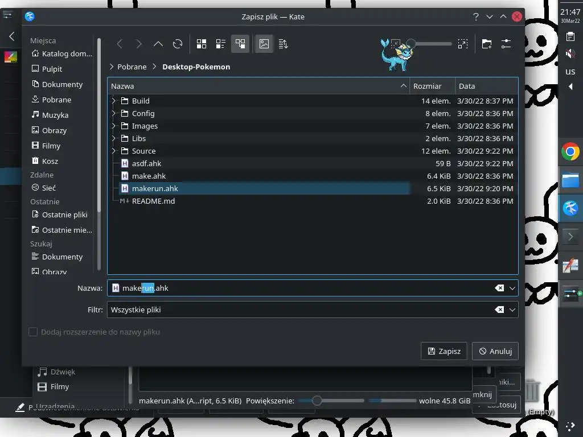
Task: Expand the Libs folder
Action: pyautogui.click(x=114, y=138)
